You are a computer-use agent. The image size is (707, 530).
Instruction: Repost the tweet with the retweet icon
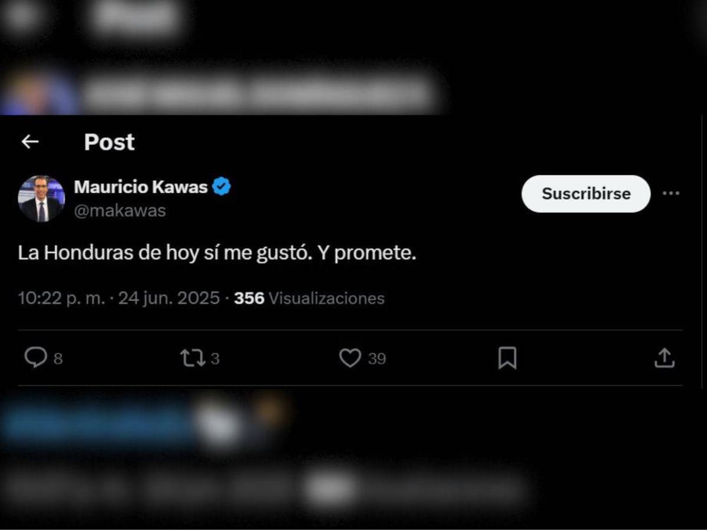[x=192, y=358]
